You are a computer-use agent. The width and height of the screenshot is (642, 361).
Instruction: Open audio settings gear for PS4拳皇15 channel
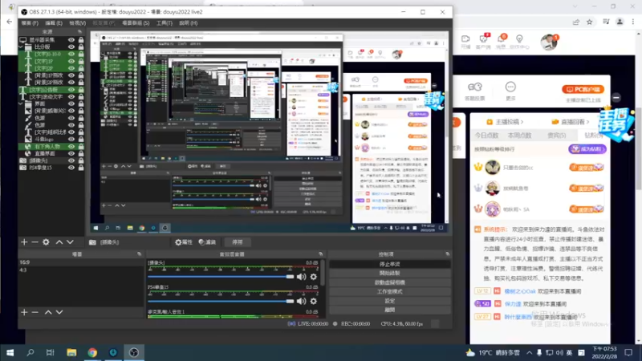point(314,302)
